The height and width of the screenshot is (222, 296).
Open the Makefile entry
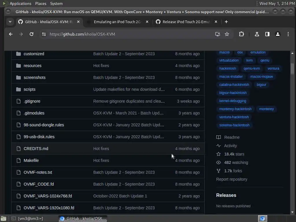(x=31, y=160)
